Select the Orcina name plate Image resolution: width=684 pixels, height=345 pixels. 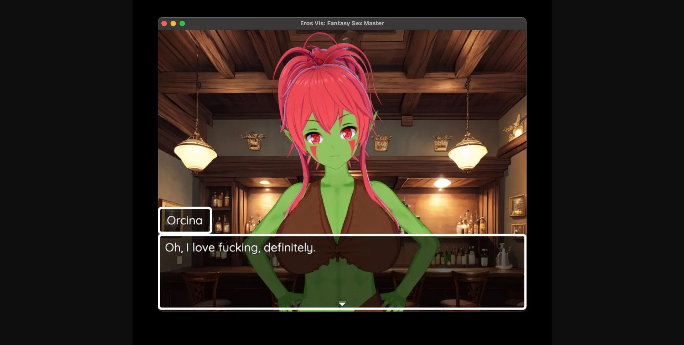point(185,220)
